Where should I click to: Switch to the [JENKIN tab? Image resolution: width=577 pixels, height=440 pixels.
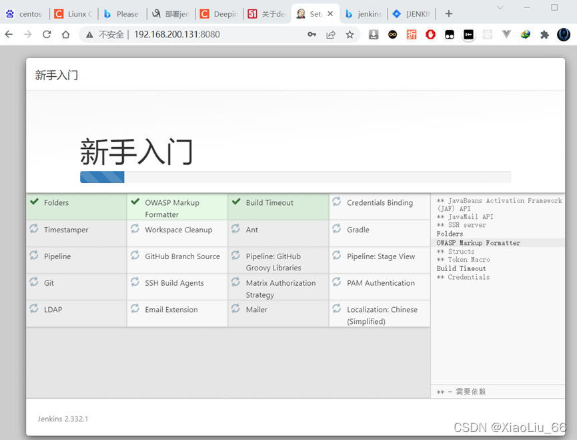(412, 14)
